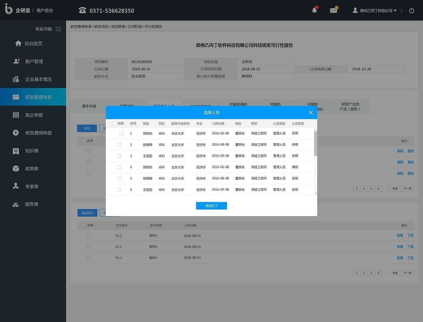
Task: Open 专家库 via the person icon
Action: [x=16, y=186]
